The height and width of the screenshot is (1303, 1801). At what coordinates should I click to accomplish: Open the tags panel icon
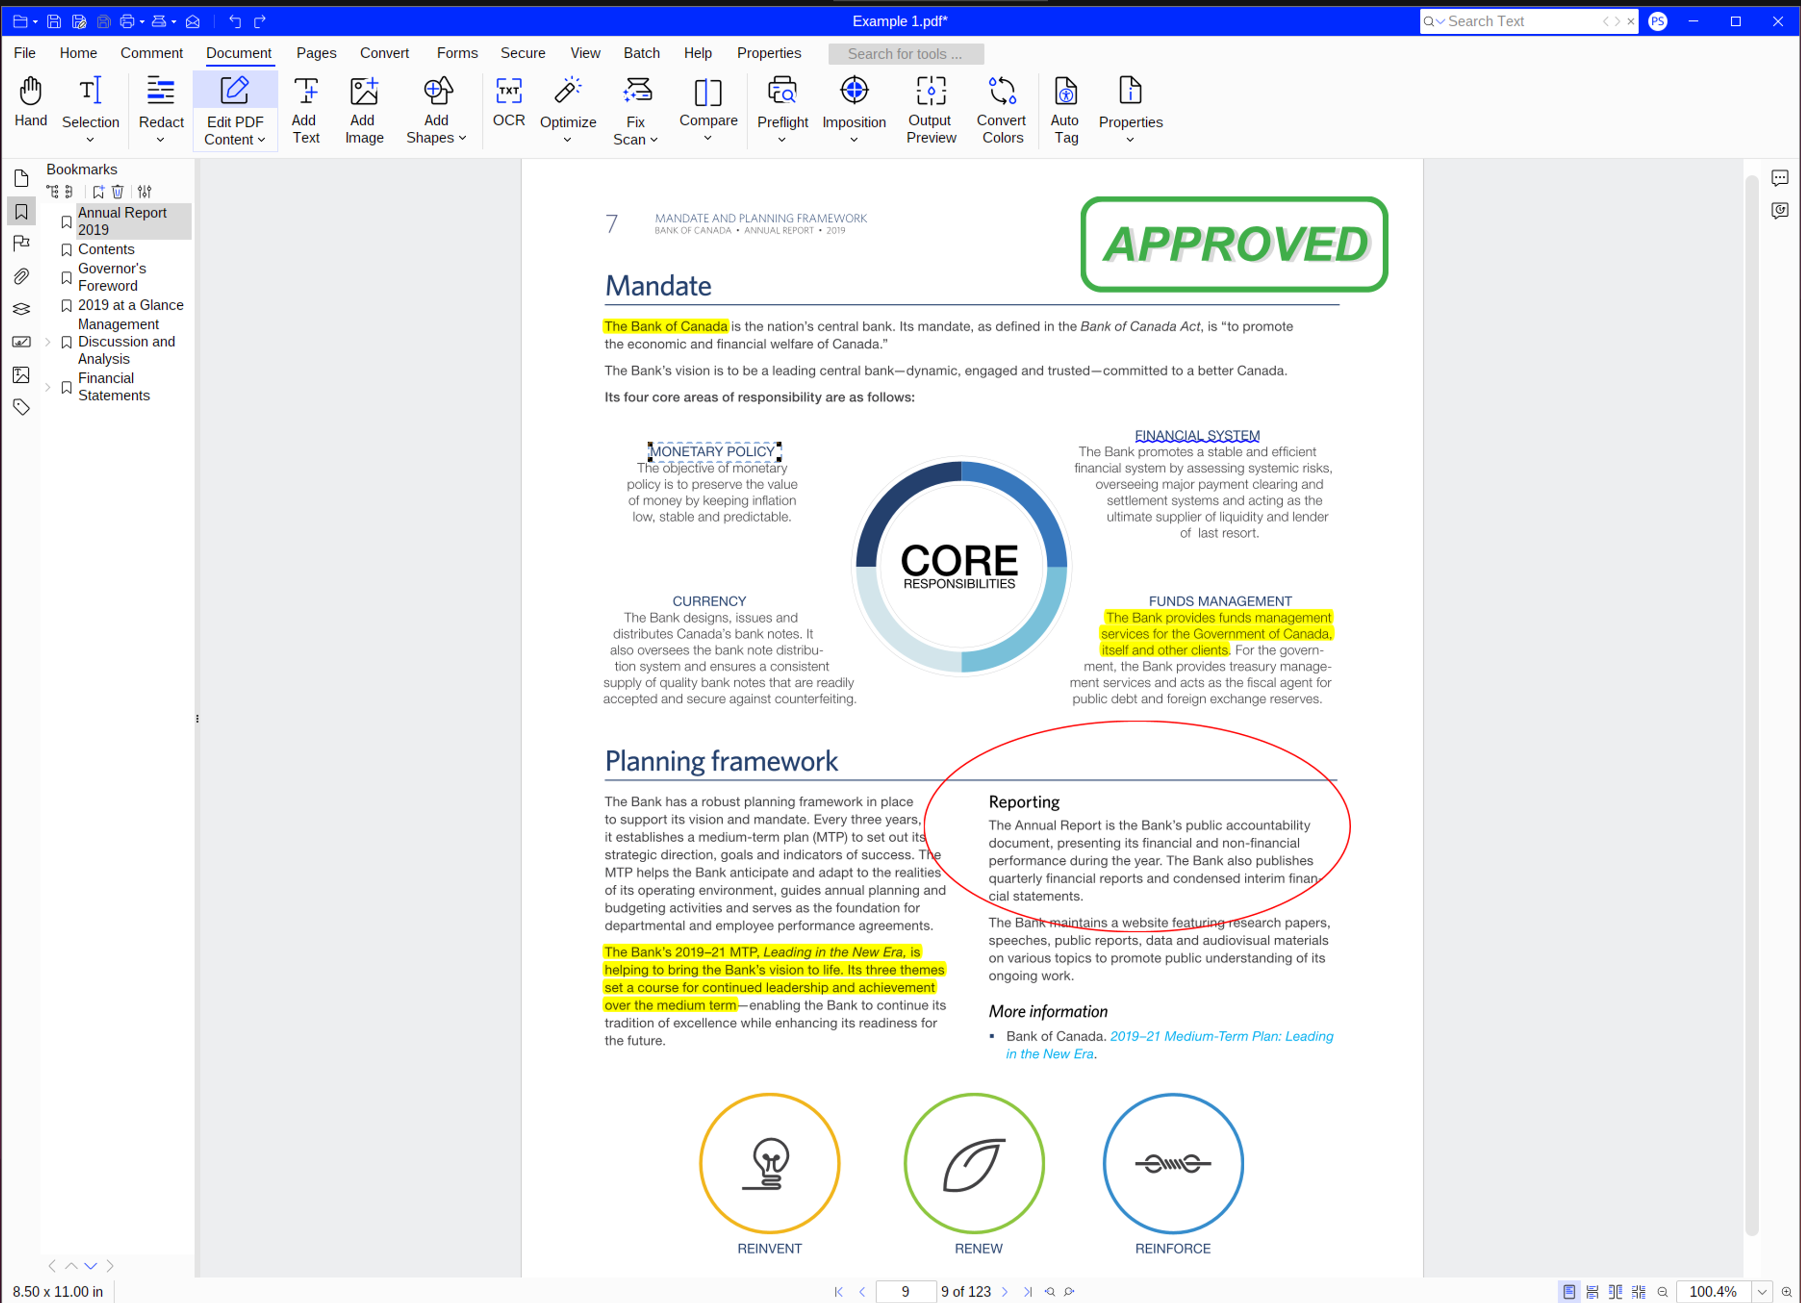coord(22,407)
